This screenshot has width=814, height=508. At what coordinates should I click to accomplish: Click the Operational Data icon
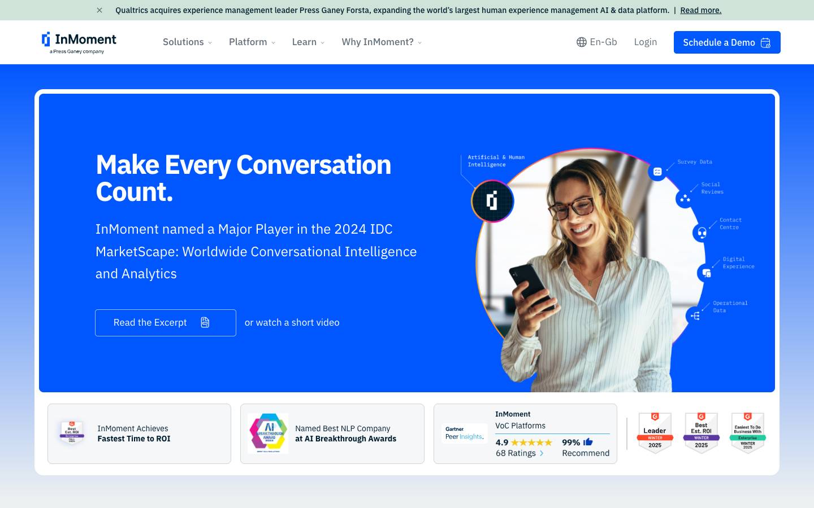click(x=695, y=316)
